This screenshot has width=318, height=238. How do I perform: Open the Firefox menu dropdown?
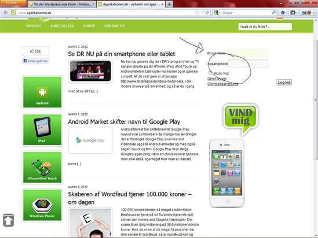(13, 3)
